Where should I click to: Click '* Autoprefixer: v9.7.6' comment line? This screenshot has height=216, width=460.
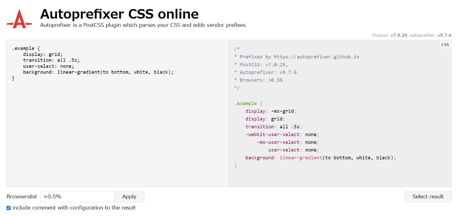point(265,72)
